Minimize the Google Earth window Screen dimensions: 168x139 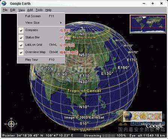[144, 3]
